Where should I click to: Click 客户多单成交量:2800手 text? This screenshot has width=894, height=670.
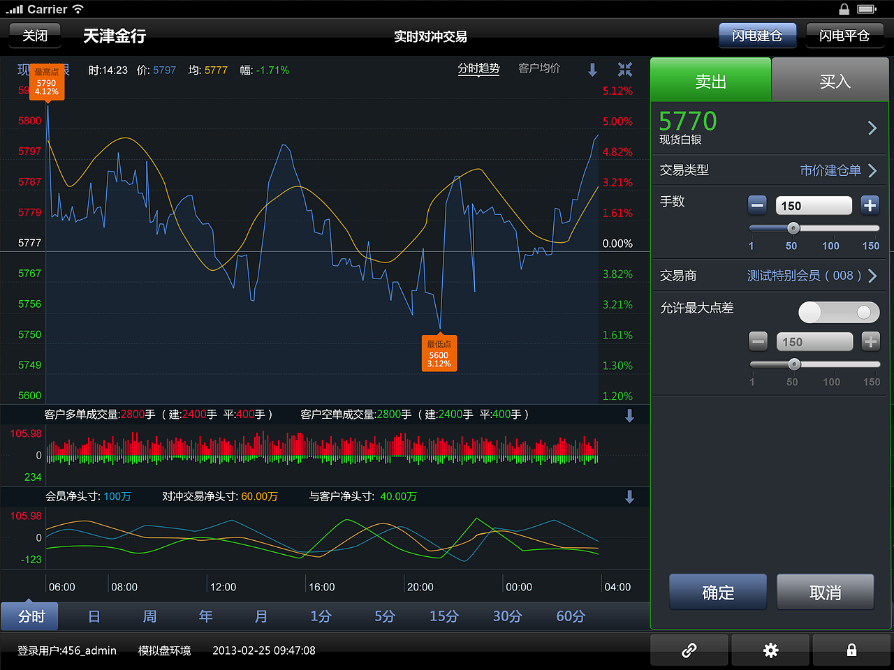point(100,415)
